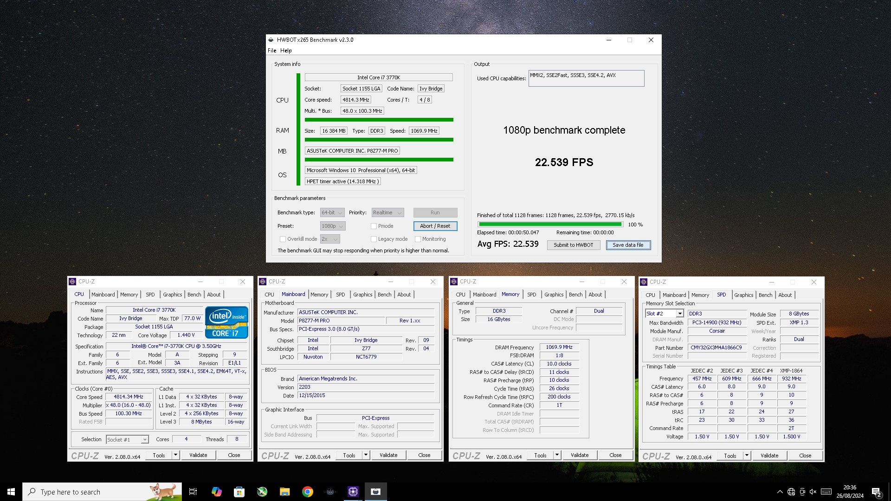891x501 pixels.
Task: Open File Explorer from the taskbar
Action: [285, 492]
